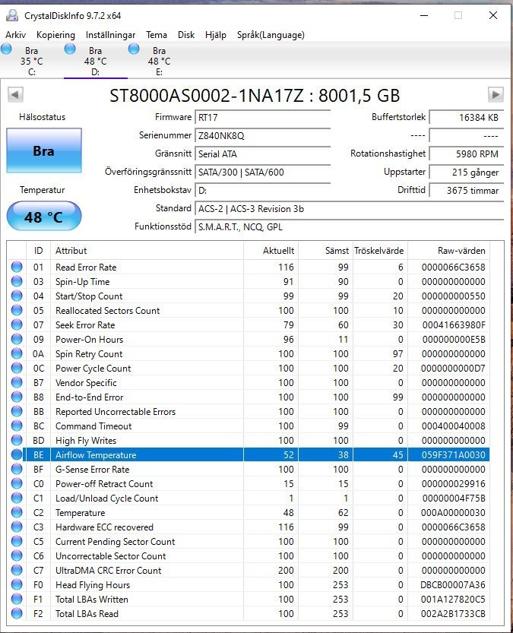Select the Vendor Specific row B7
Viewport: 513px width, 633px height.
click(x=249, y=382)
